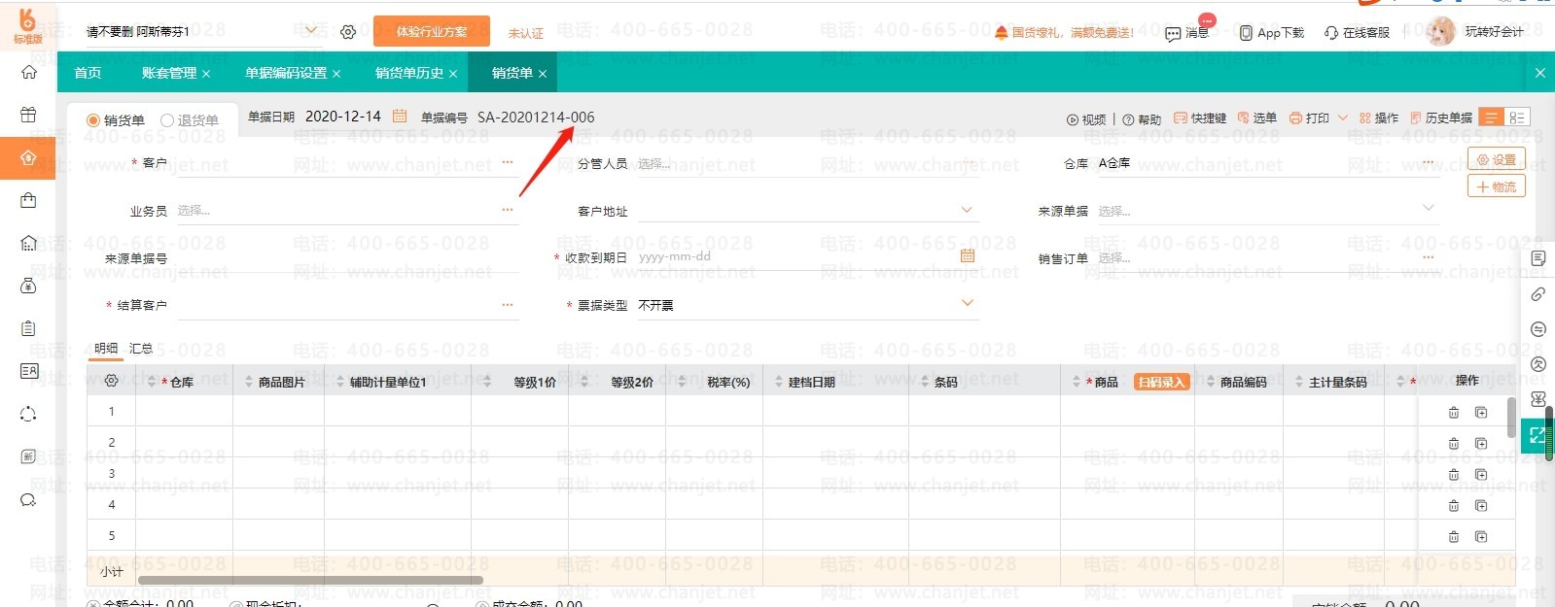
Task: Click 选单 in the toolbar
Action: (x=1256, y=118)
